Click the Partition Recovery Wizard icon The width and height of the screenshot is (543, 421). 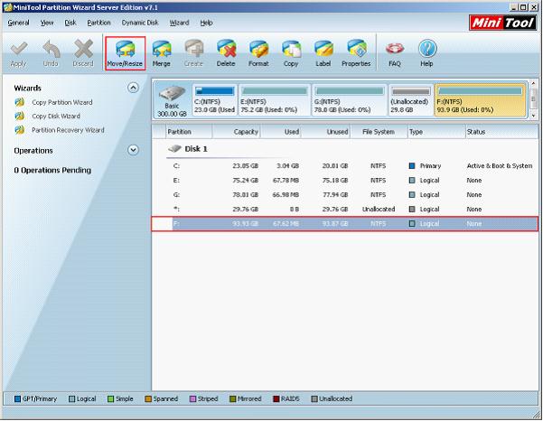tap(20, 130)
